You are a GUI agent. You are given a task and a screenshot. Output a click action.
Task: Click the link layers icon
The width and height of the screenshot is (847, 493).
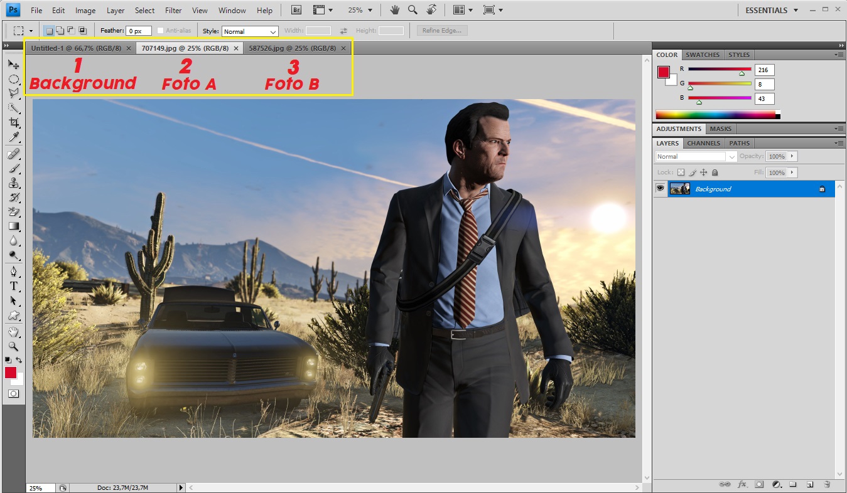[x=725, y=484]
